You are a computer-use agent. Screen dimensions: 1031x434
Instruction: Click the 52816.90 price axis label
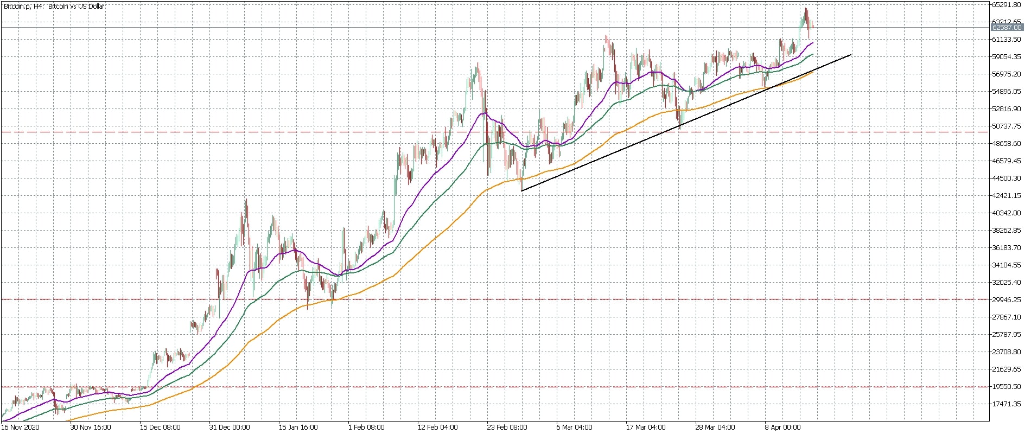click(1007, 109)
